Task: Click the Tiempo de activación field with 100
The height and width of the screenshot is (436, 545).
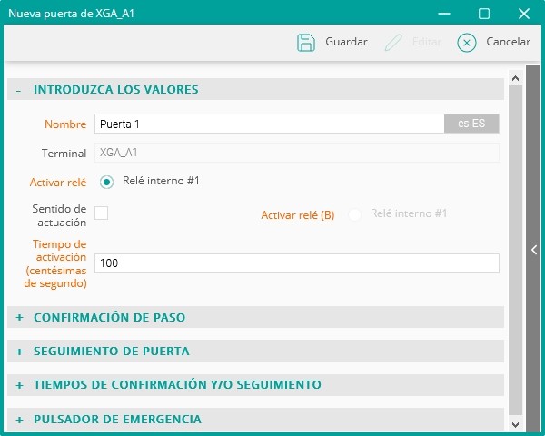Action: coord(297,263)
